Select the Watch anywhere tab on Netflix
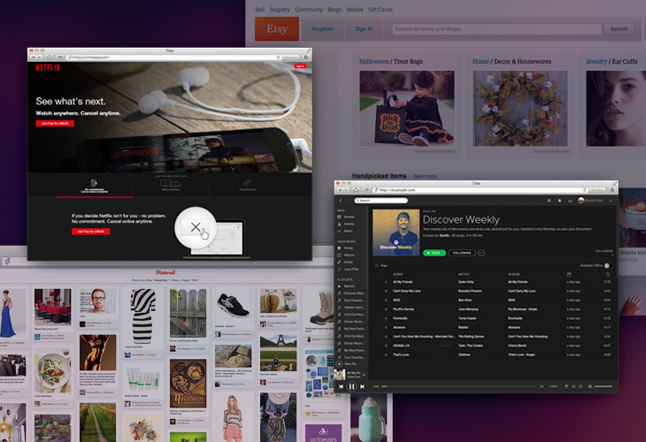The width and height of the screenshot is (646, 442). [171, 185]
